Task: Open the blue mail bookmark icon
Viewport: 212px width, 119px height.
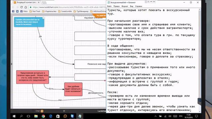Action: (x=17, y=11)
